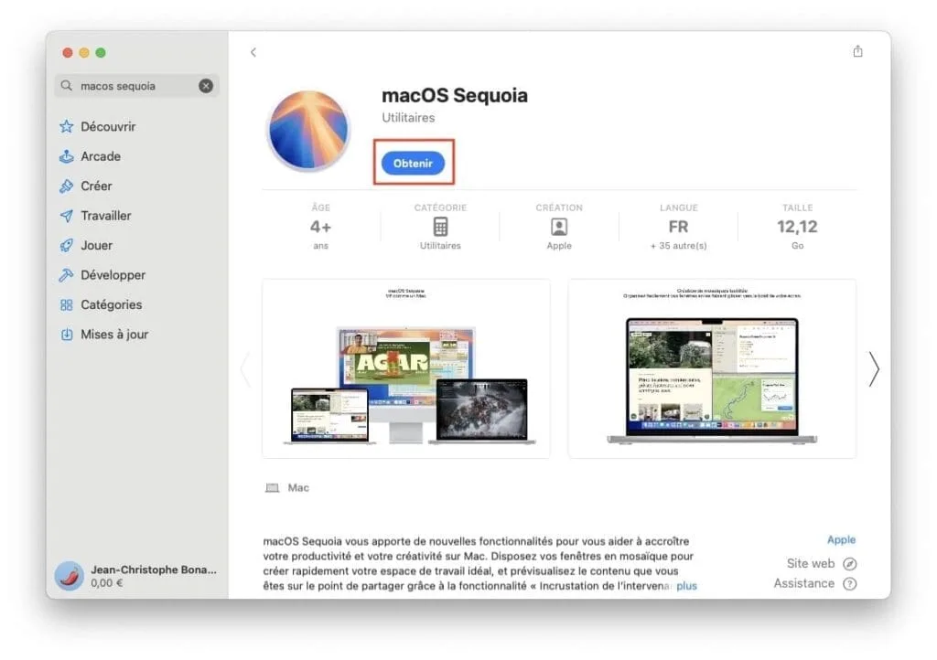Go back using the left chevron
937x660 pixels.
253,53
